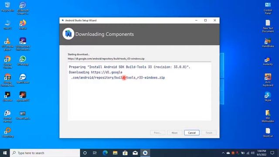
Task: Open the network status tray icon
Action: [248, 153]
